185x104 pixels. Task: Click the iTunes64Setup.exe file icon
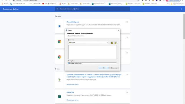point(59,26)
